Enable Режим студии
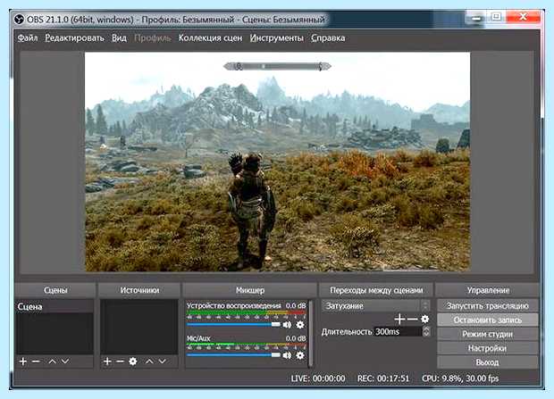Image resolution: width=554 pixels, height=399 pixels. [x=488, y=334]
